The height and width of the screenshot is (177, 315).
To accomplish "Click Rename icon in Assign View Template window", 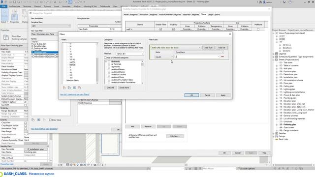I will [39, 120].
